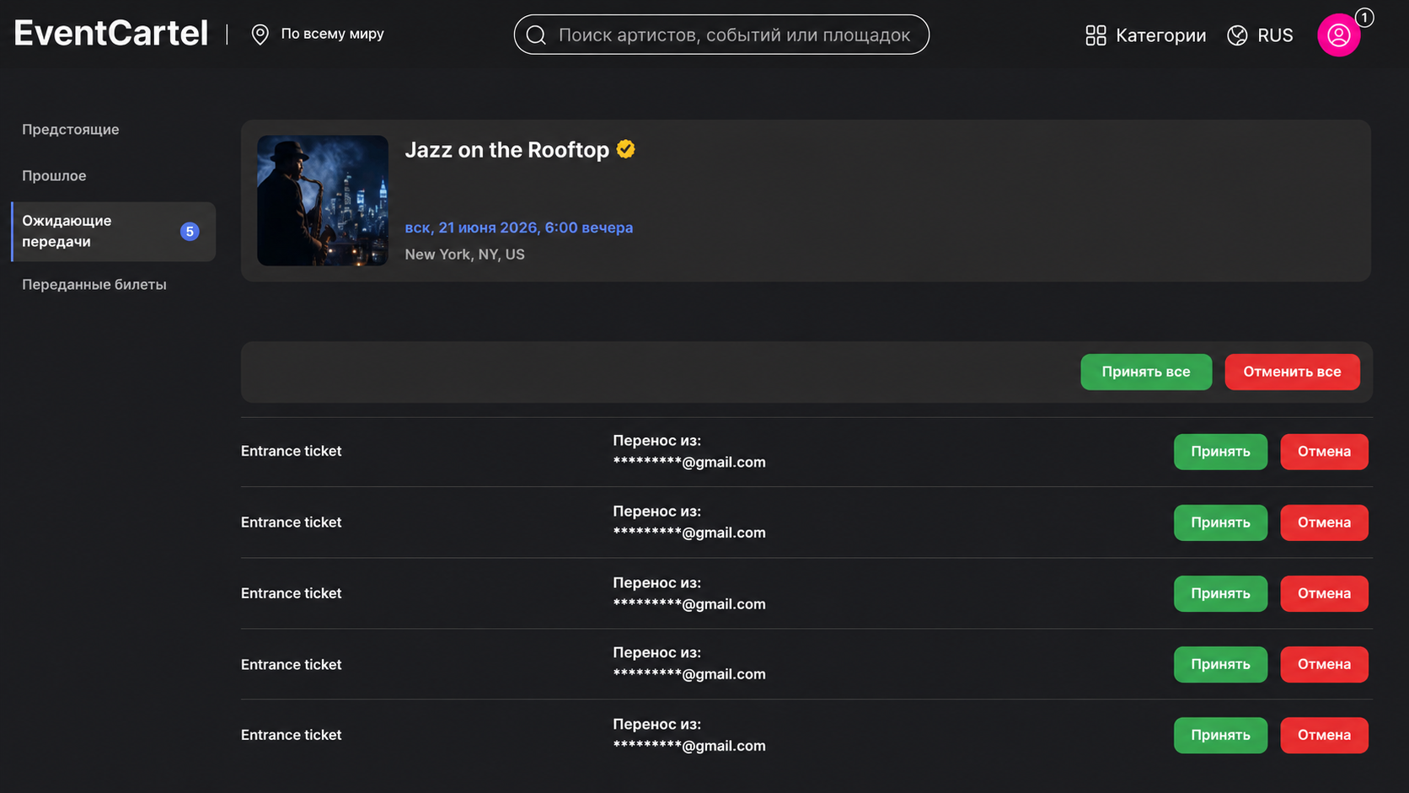Click the fifth row's Entrance ticket label
The width and height of the screenshot is (1409, 793).
point(292,735)
